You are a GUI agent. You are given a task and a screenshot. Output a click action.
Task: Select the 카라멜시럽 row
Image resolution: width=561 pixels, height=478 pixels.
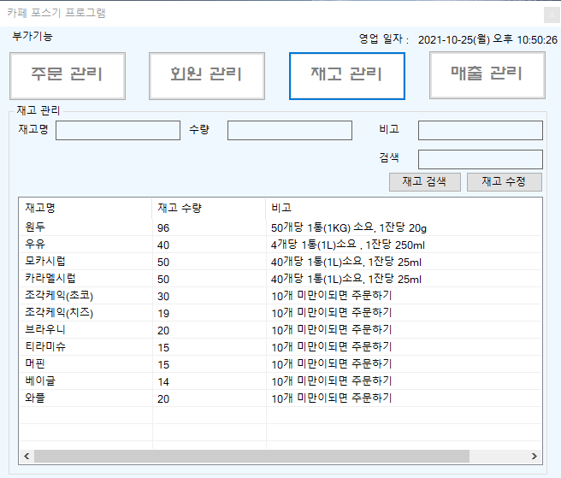280,279
